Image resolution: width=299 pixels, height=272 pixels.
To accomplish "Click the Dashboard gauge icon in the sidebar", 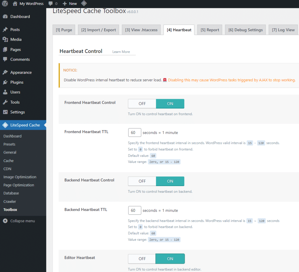I will pyautogui.click(x=5, y=17).
